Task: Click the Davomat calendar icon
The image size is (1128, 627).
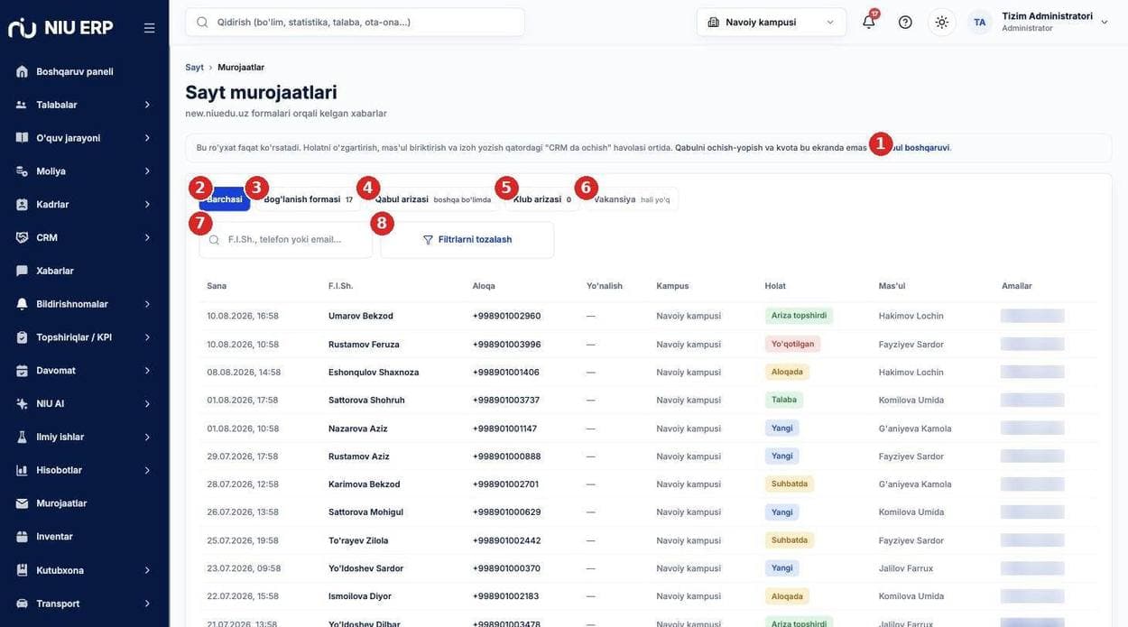Action: click(x=22, y=371)
